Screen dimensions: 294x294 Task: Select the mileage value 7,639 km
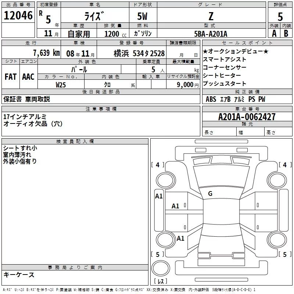pos(46,53)
